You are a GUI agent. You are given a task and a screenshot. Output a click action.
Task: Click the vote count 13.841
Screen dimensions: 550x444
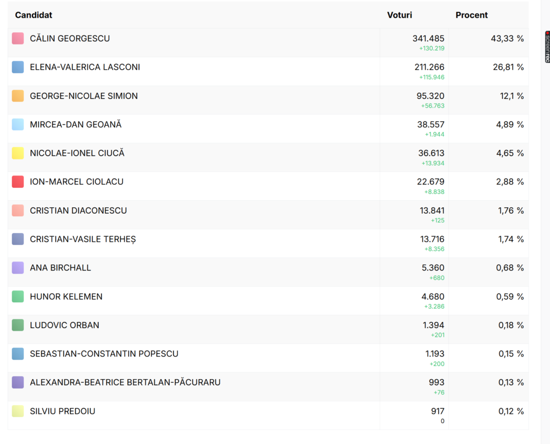pyautogui.click(x=432, y=210)
